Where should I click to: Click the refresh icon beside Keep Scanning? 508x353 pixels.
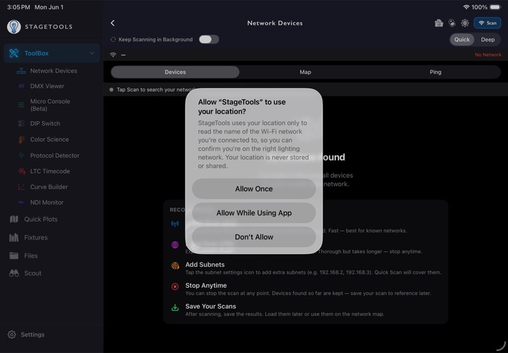[x=113, y=39]
